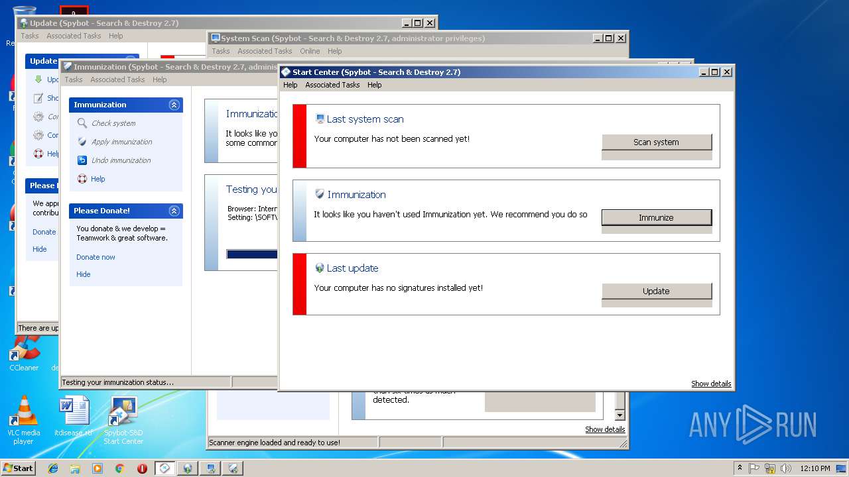
Task: Open Associated Tasks menu in Update window
Action: click(x=74, y=36)
